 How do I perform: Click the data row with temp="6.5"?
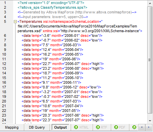[51, 101]
